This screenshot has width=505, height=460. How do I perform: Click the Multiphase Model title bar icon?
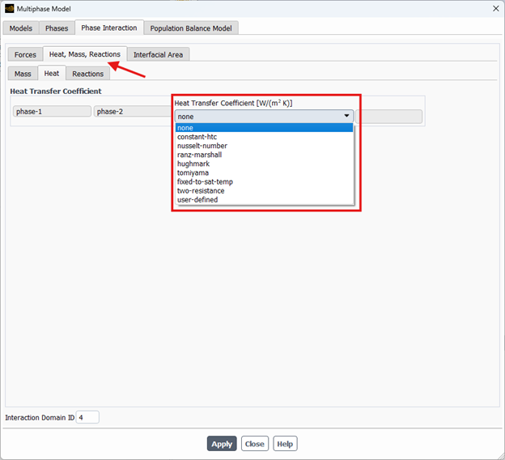pyautogui.click(x=10, y=9)
